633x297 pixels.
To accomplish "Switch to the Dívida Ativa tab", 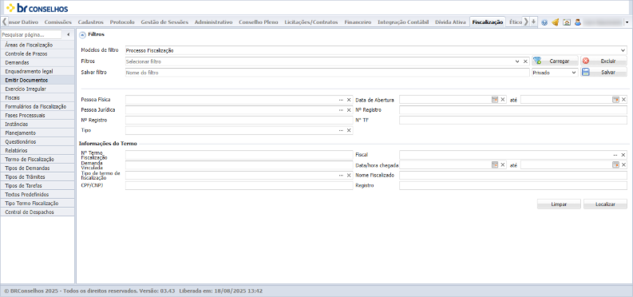I will 450,22.
